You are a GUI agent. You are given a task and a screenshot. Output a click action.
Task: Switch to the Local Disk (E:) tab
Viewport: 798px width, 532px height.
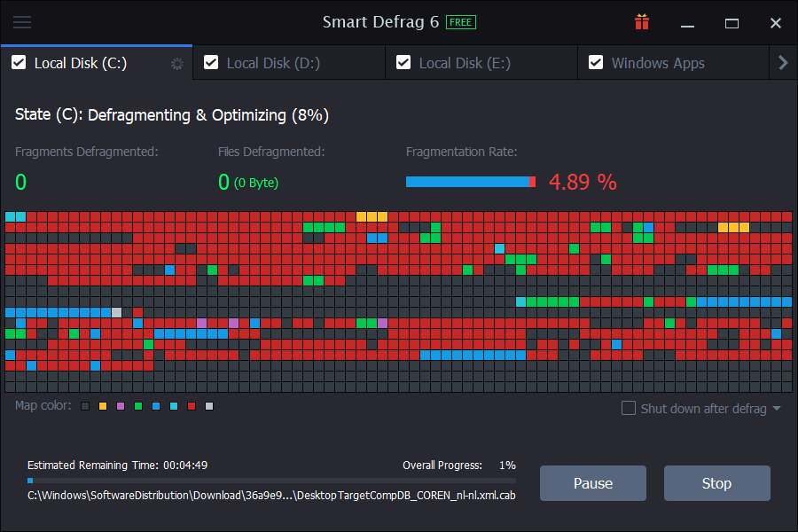(464, 63)
